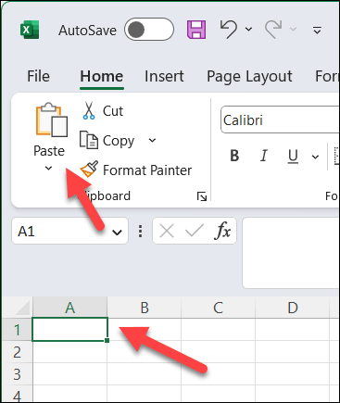Select column A header

pos(70,308)
